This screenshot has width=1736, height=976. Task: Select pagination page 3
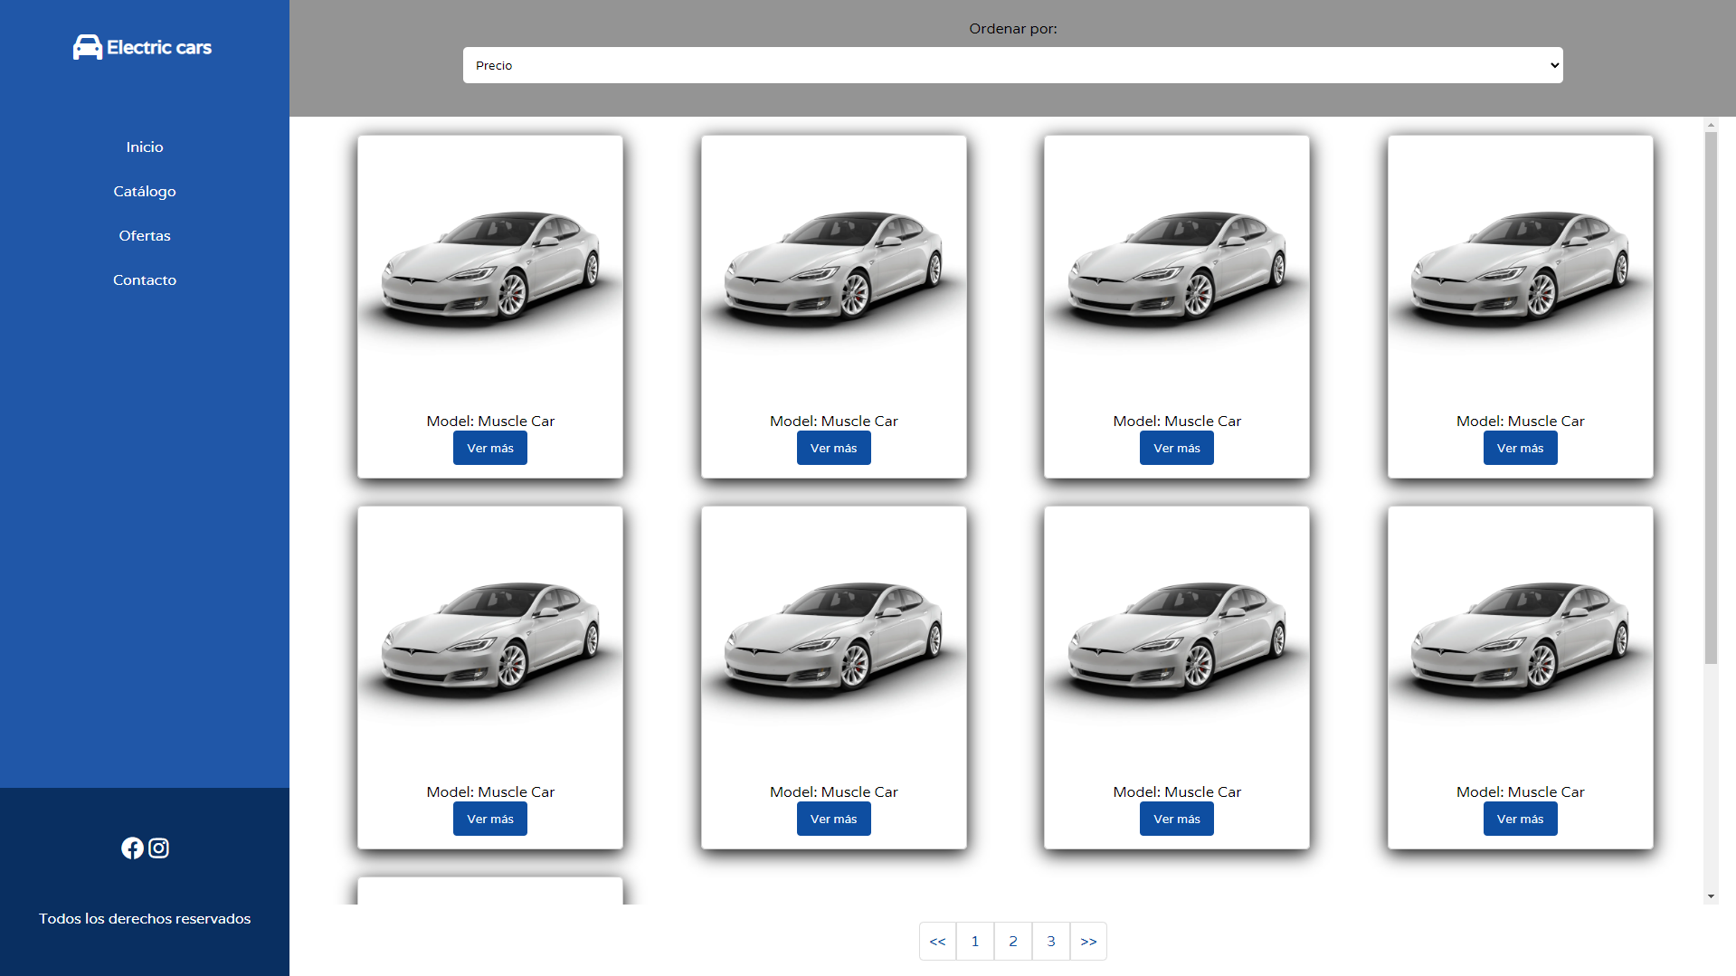point(1051,941)
